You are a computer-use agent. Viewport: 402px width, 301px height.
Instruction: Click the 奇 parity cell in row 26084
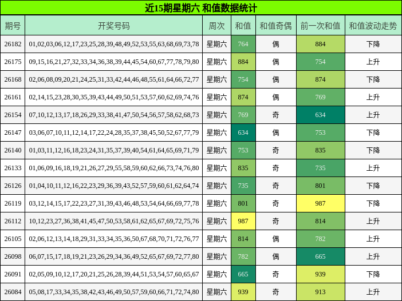[276, 292]
